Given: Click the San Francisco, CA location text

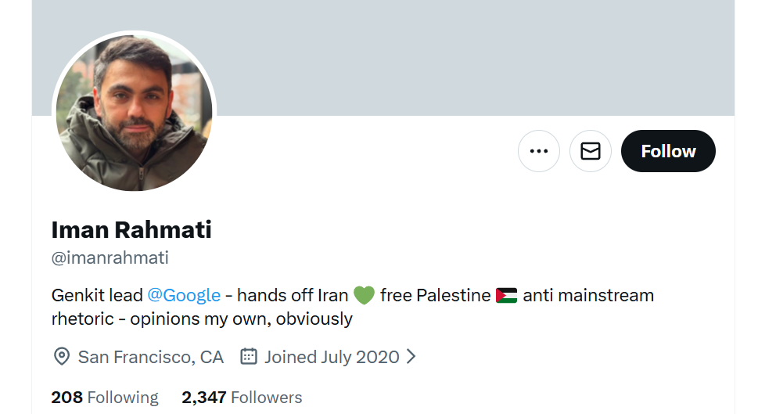Looking at the screenshot, I should point(151,358).
